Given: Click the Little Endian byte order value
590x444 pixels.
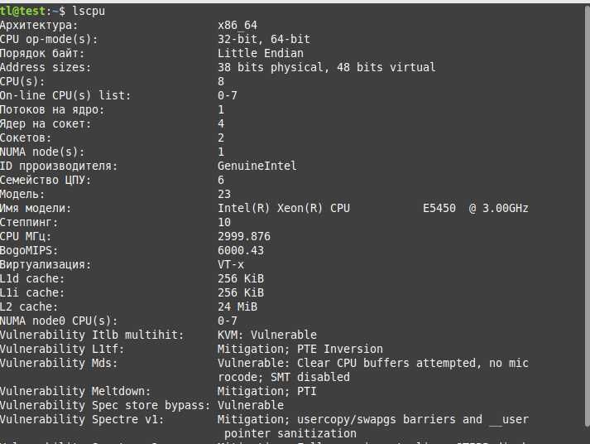Looking at the screenshot, I should point(261,53).
